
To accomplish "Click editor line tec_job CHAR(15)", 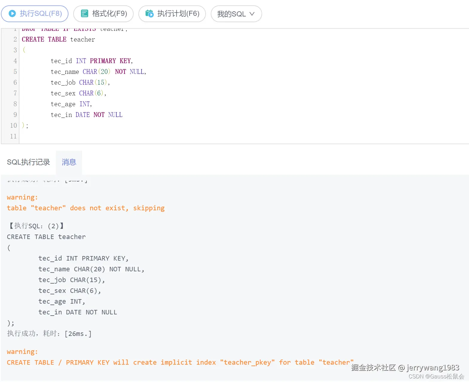I will click(80, 83).
